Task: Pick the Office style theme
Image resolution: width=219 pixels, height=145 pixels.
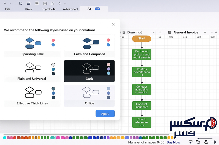Action: (89, 96)
